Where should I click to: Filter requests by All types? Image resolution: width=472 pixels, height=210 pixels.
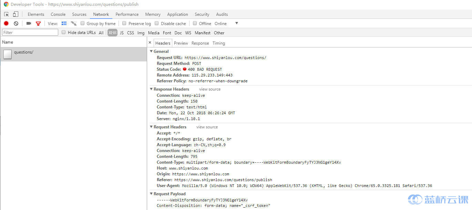click(101, 33)
